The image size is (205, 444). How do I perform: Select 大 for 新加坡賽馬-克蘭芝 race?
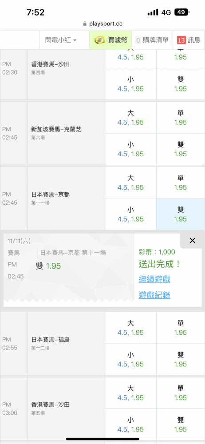tap(130, 118)
